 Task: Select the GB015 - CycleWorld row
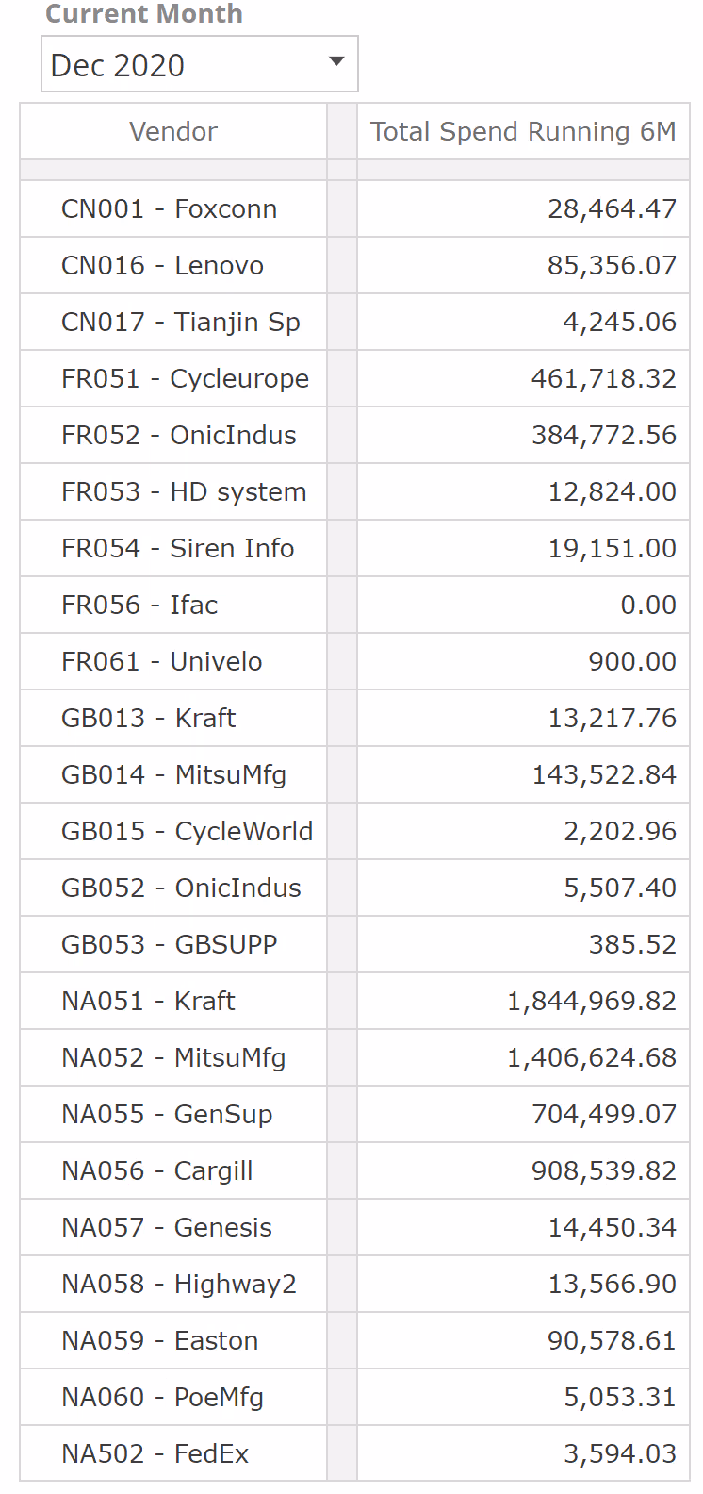pyautogui.click(x=187, y=832)
